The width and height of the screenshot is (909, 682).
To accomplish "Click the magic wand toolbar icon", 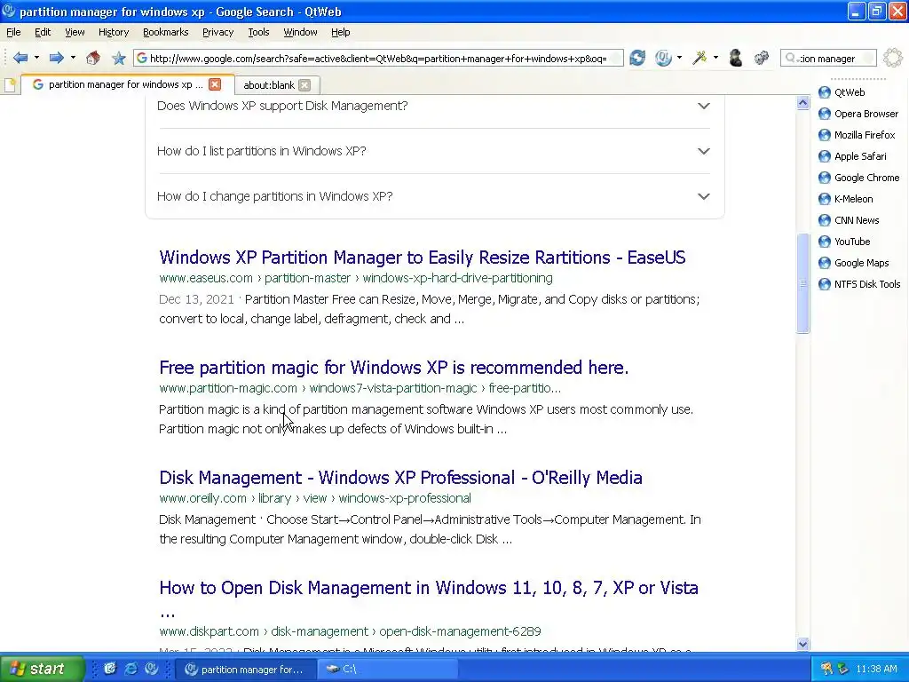I will tap(700, 58).
